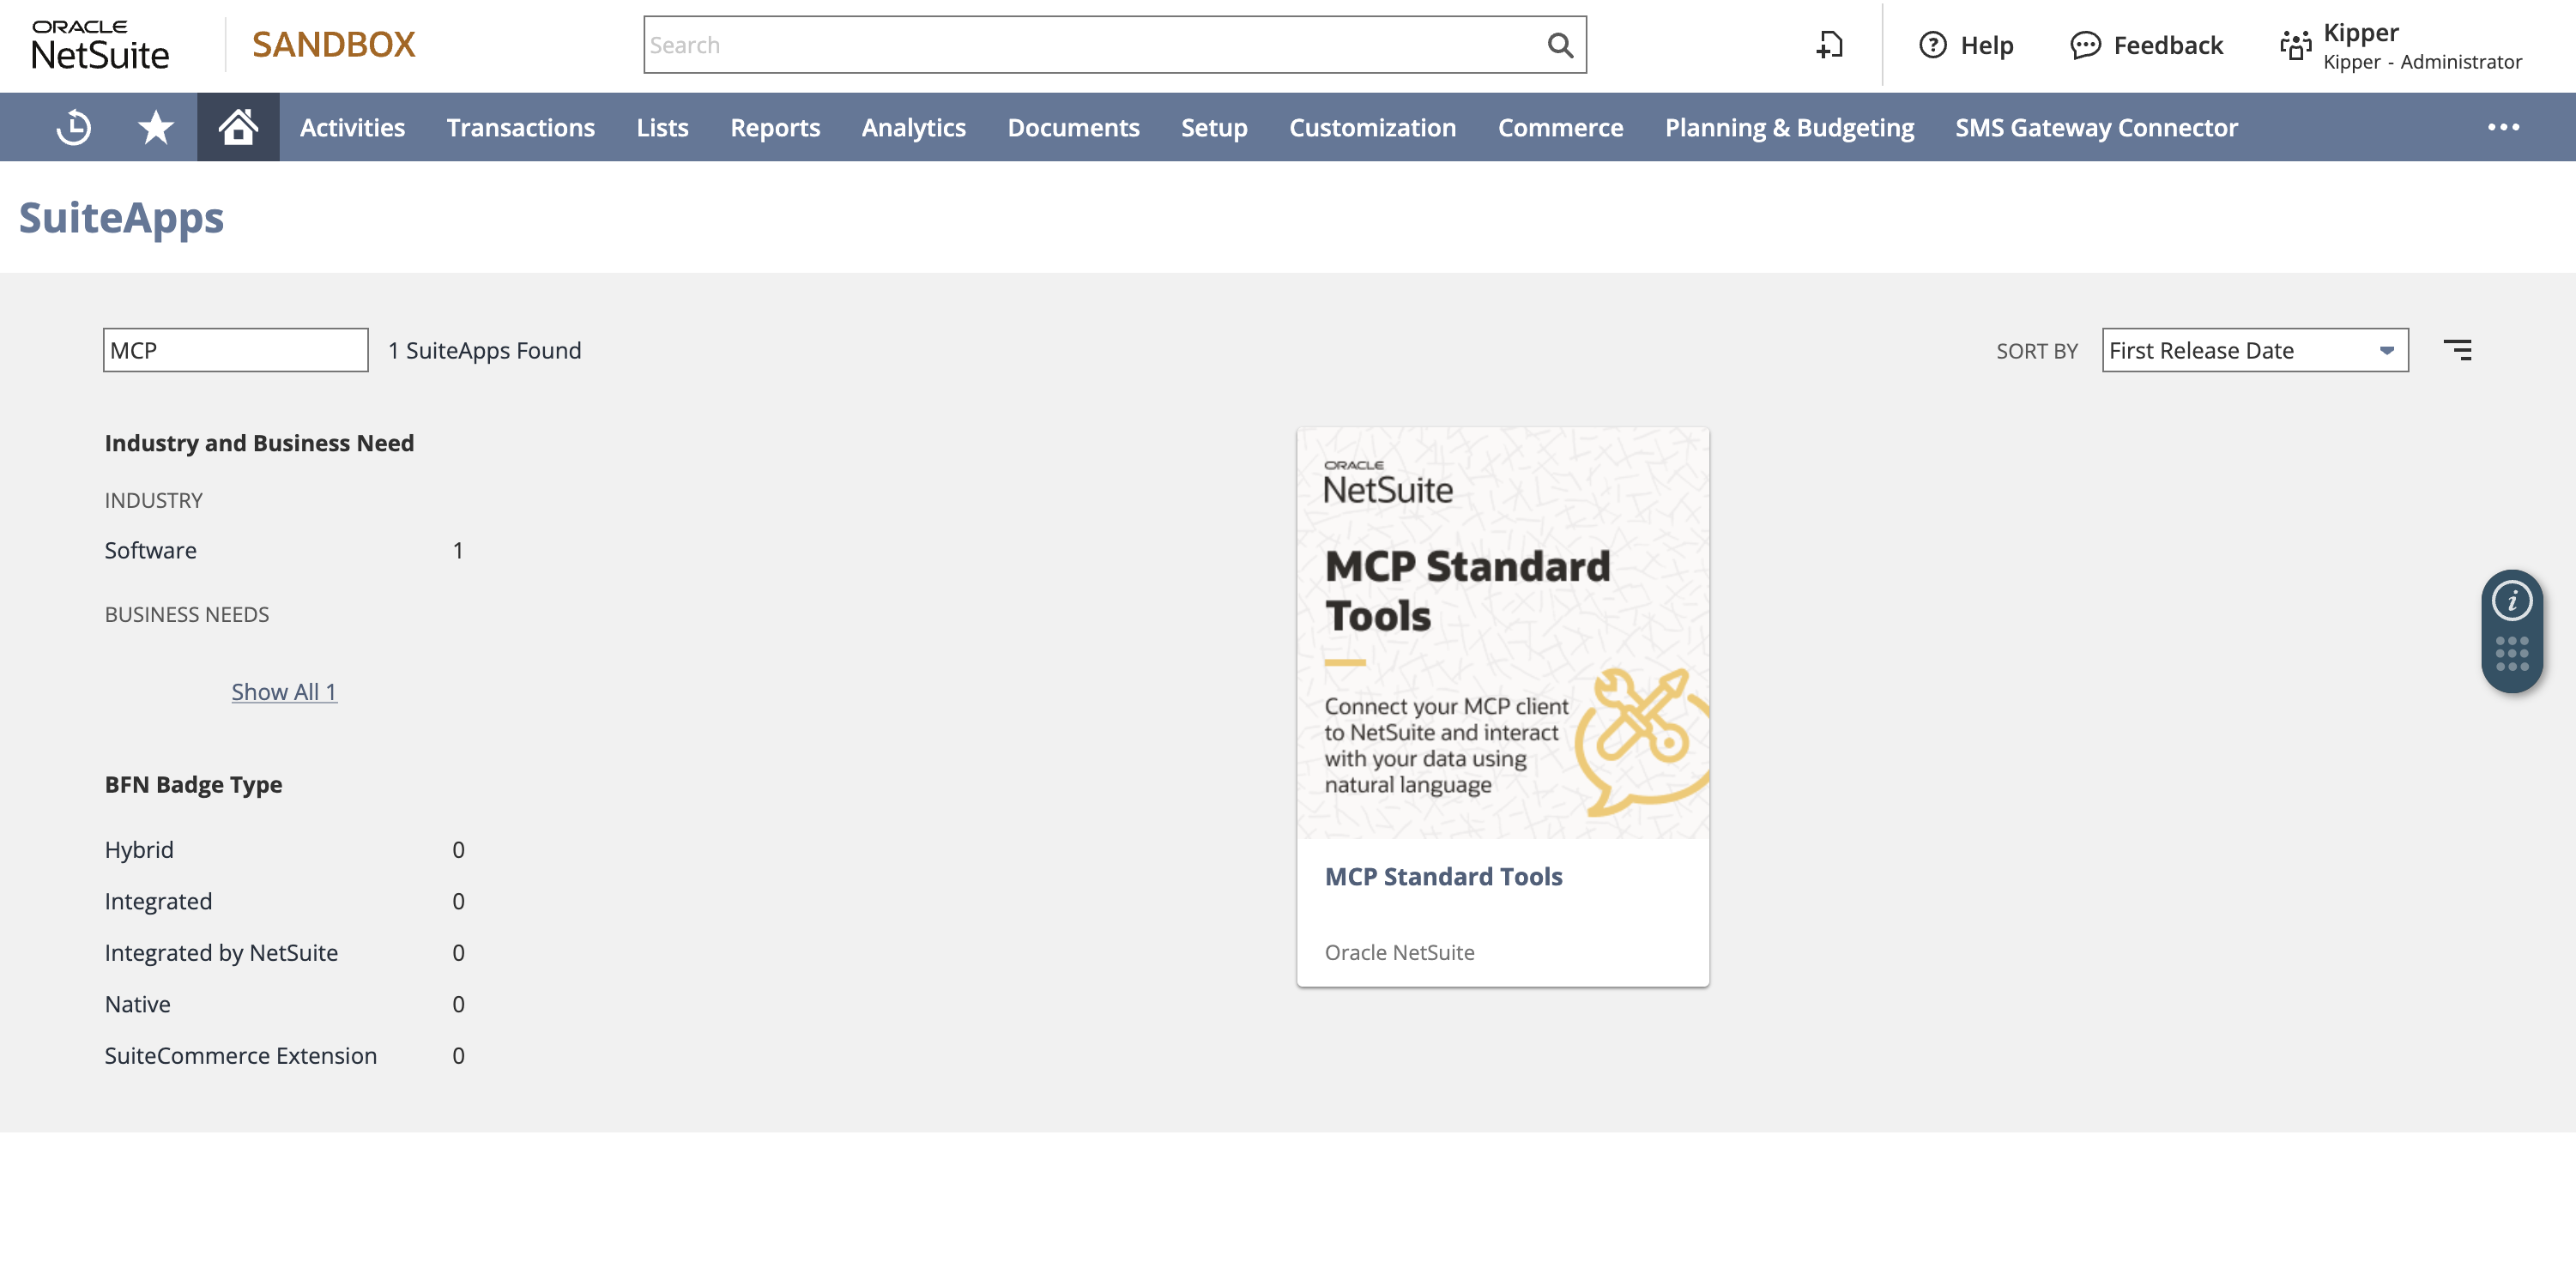
Task: Click the assistant grid dots handle
Action: 2512,654
